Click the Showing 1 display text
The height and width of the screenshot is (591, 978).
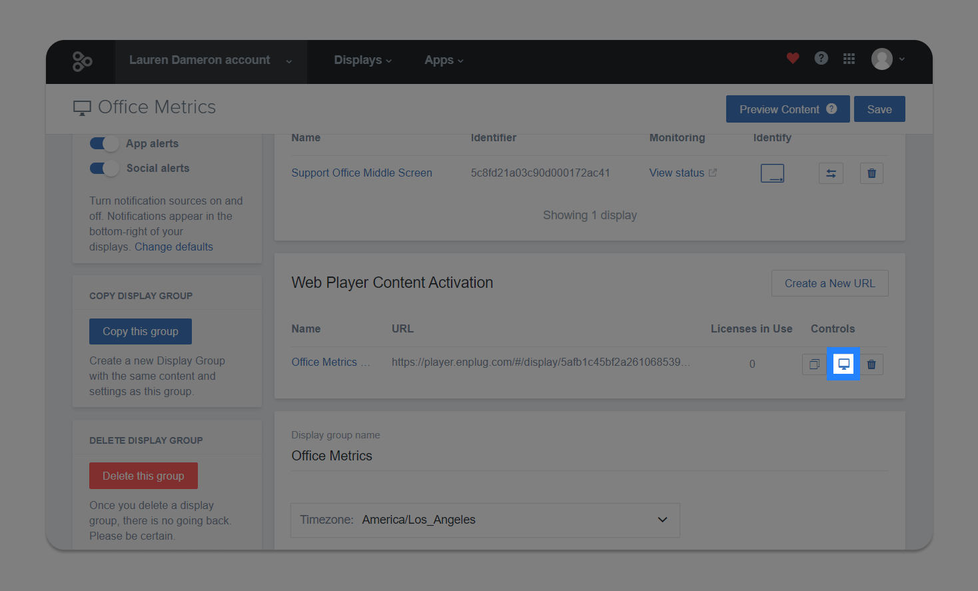click(590, 215)
